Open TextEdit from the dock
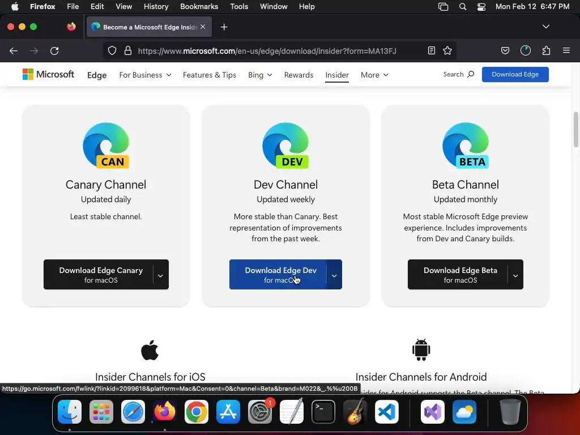This screenshot has height=435, width=580. (292, 412)
